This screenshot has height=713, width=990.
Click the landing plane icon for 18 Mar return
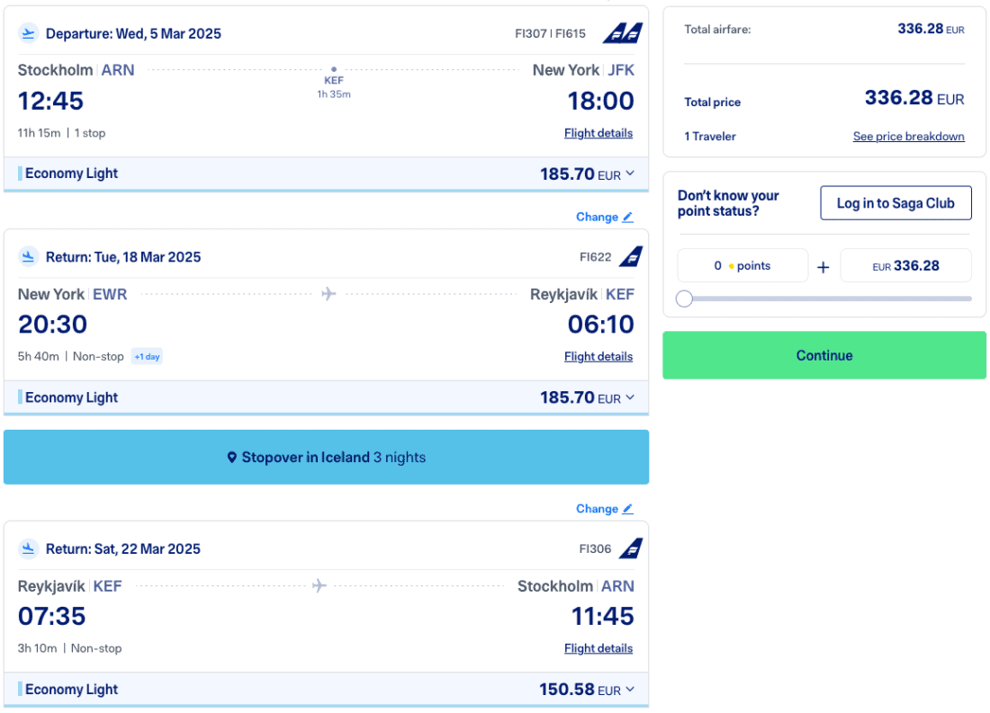pos(29,256)
